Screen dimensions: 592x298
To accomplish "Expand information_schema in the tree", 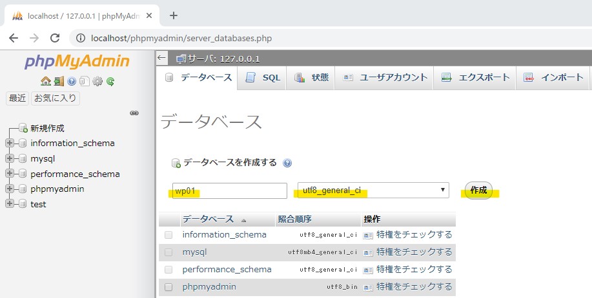I will coord(10,143).
